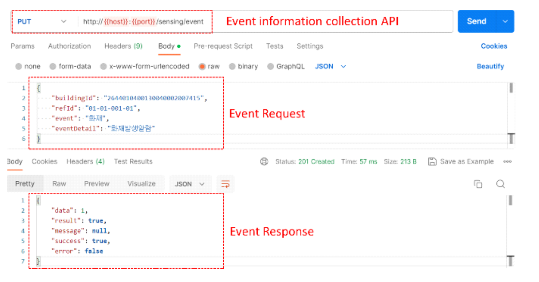Viewport: 539px width, 282px height.
Task: Switch to the Headers (9) request tab
Action: [123, 46]
